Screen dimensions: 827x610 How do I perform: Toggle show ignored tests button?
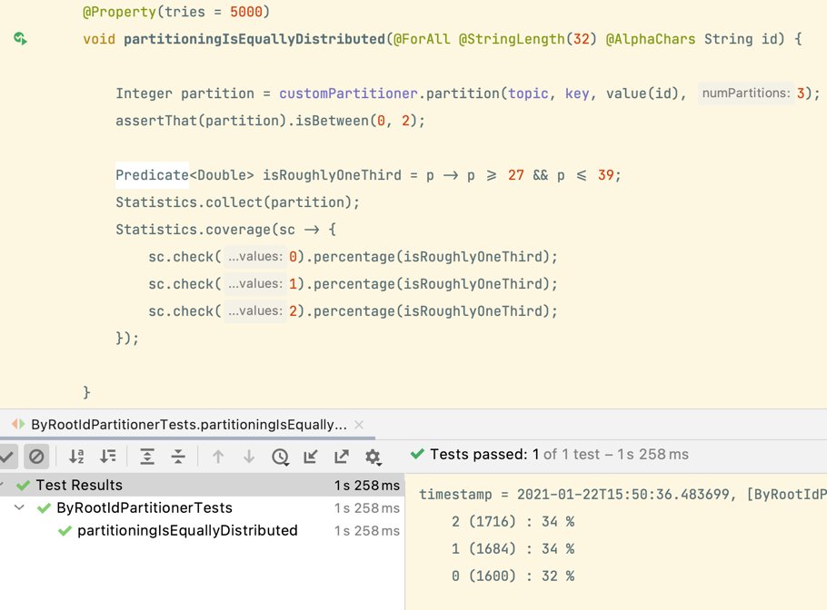[x=36, y=457]
